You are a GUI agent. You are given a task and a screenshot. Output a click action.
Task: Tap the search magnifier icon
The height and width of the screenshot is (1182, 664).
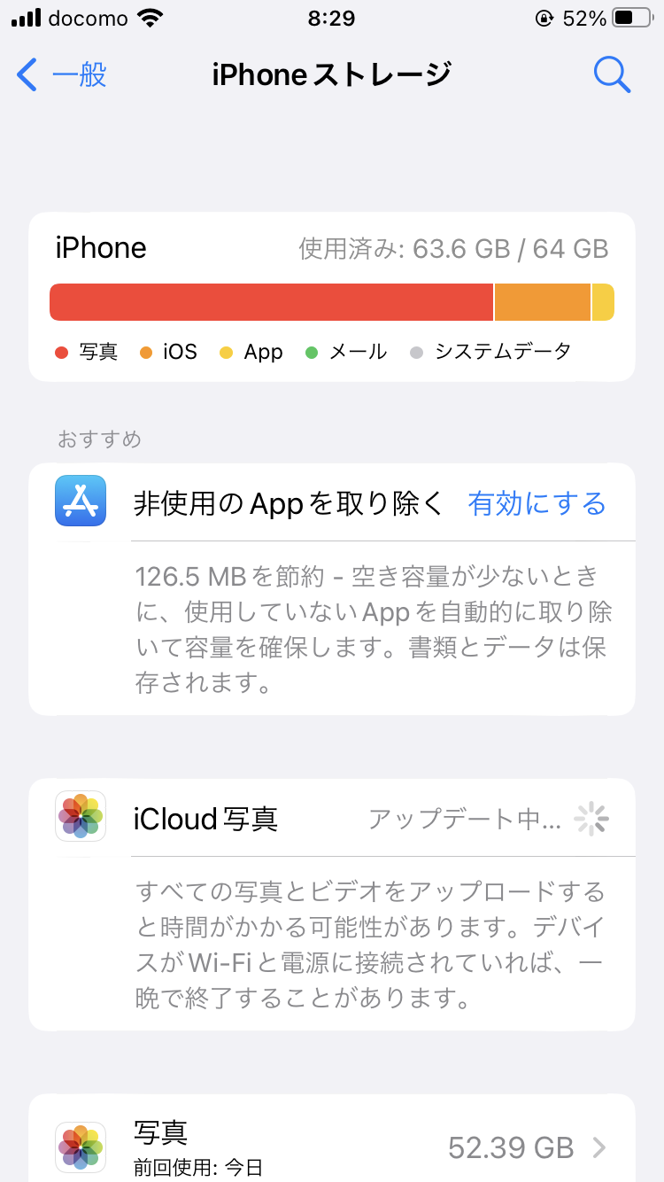pos(612,75)
